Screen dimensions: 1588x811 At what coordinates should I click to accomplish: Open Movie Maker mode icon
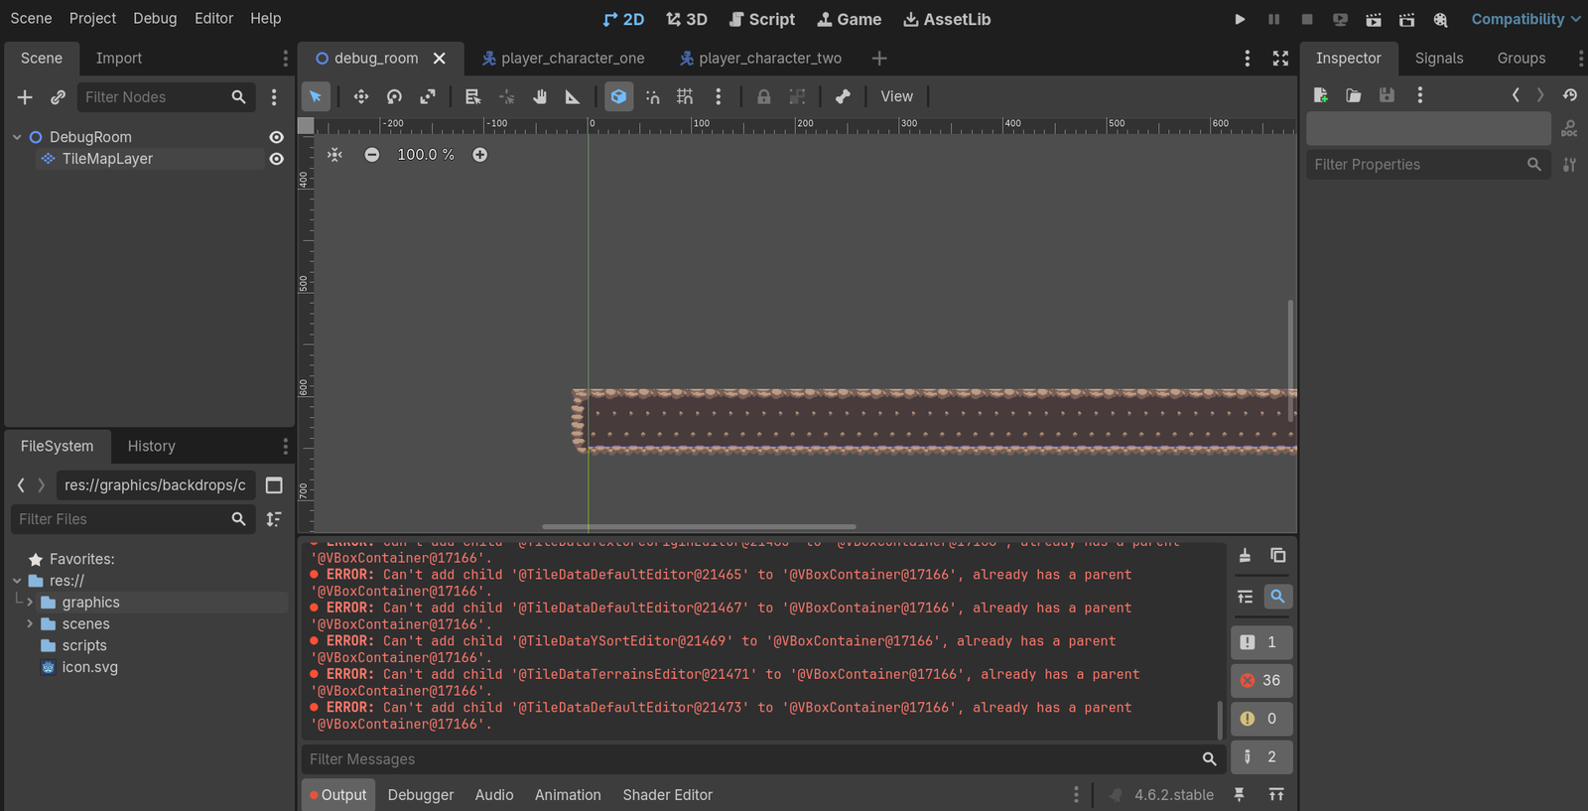1440,19
